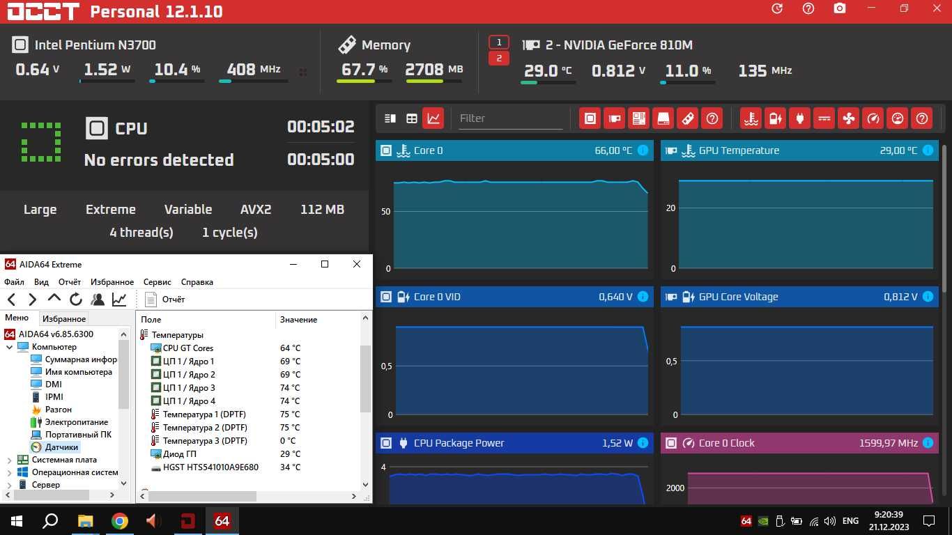The height and width of the screenshot is (535, 952).
Task: Toggle the current sensor type filter
Action: click(x=824, y=118)
